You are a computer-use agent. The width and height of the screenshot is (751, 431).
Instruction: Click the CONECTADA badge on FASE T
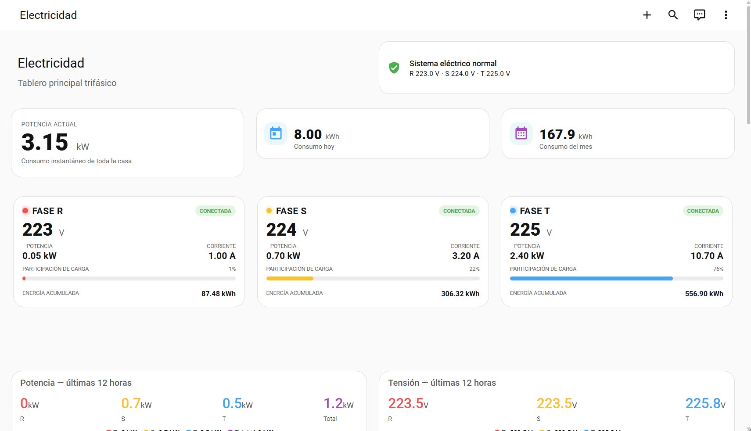(x=703, y=211)
